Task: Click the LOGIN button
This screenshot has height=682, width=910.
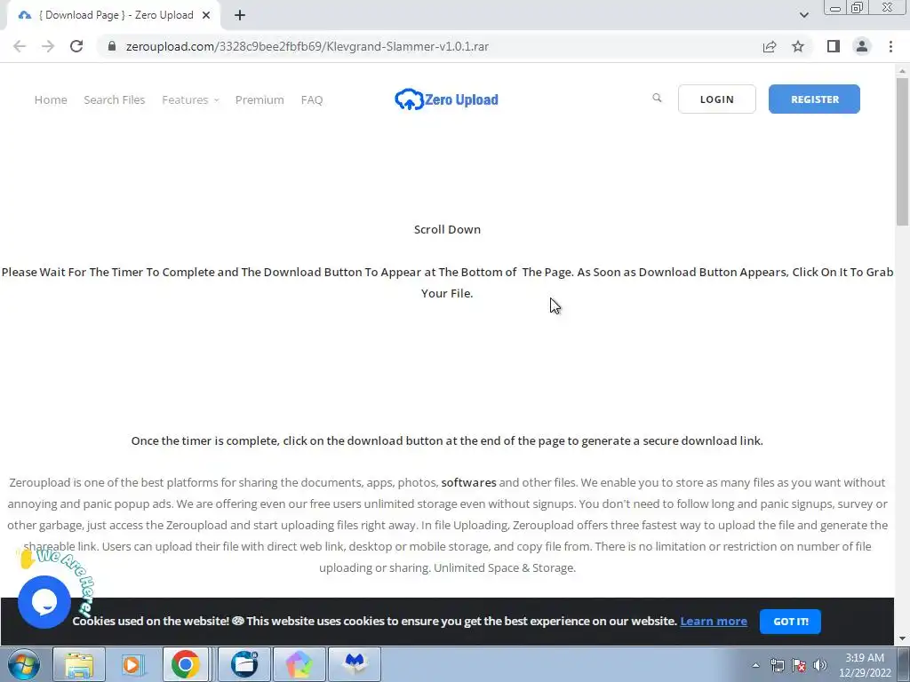Action: pos(717,99)
